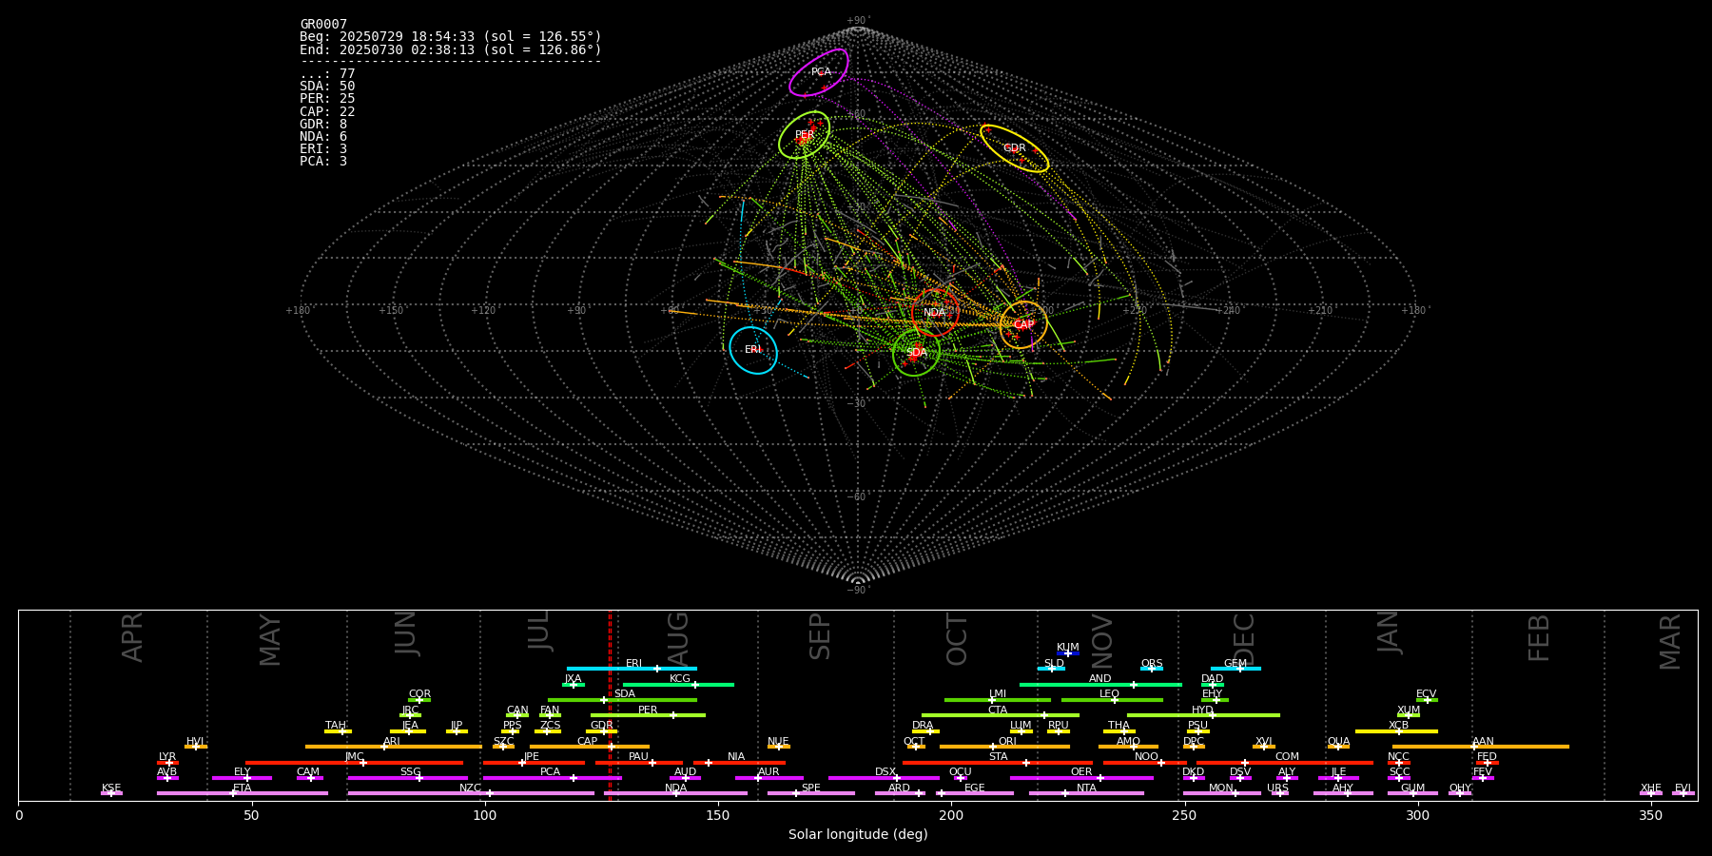Select the GDR radiant ellipse on sky map
Image resolution: width=1712 pixels, height=856 pixels.
(x=1015, y=148)
